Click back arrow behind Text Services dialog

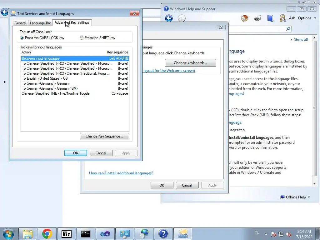[4, 12]
